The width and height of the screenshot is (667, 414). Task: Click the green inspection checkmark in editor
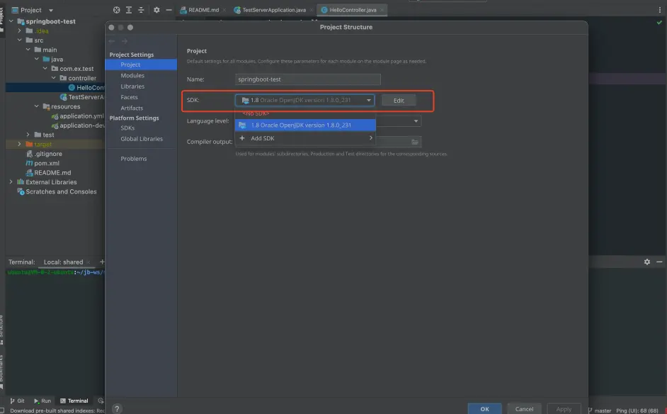pyautogui.click(x=659, y=22)
